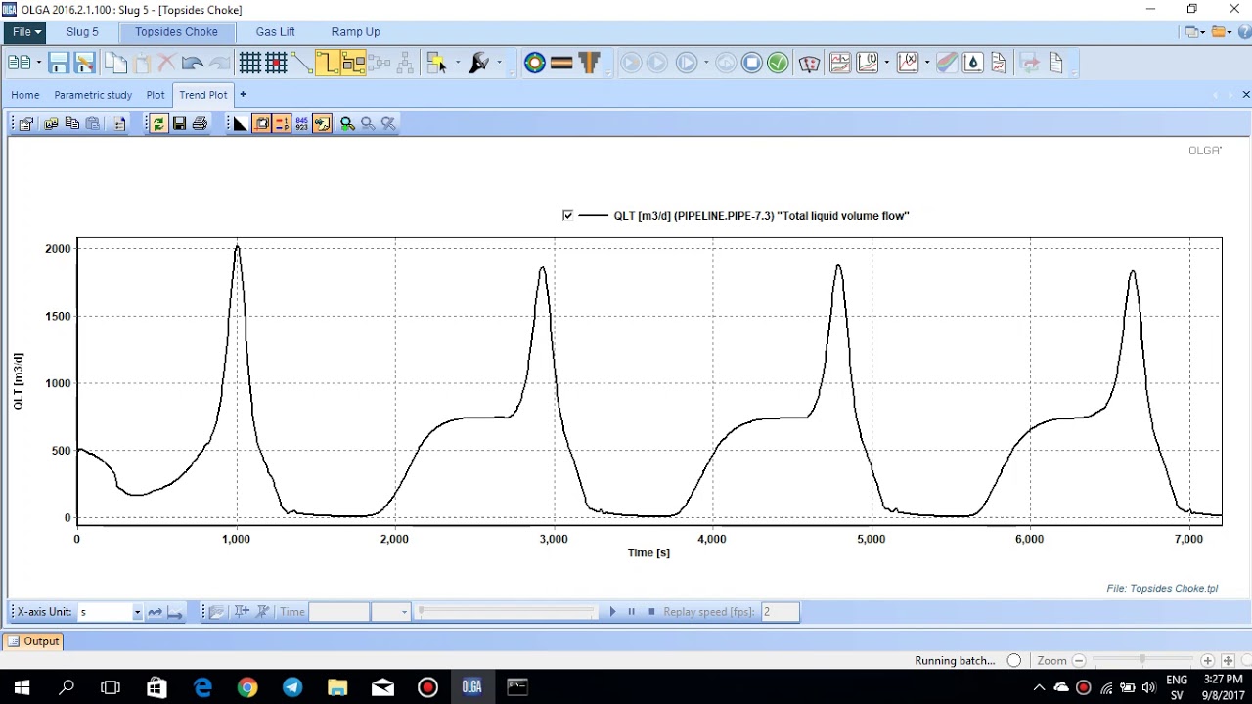1252x704 pixels.
Task: Click the zoom in magnifier icon
Action: click(347, 124)
